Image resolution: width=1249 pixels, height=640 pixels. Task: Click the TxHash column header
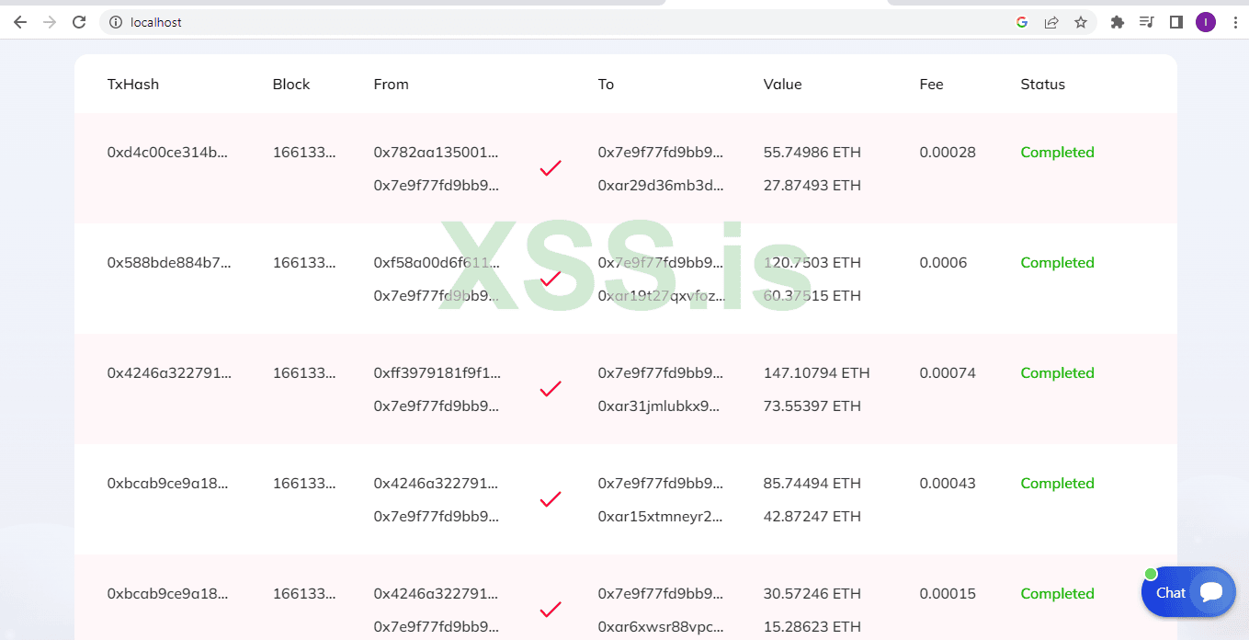(x=133, y=85)
